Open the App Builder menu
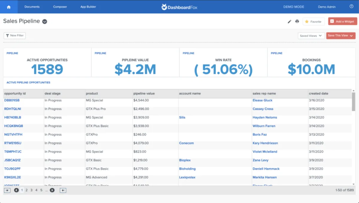This screenshot has height=203, width=359. click(x=88, y=7)
